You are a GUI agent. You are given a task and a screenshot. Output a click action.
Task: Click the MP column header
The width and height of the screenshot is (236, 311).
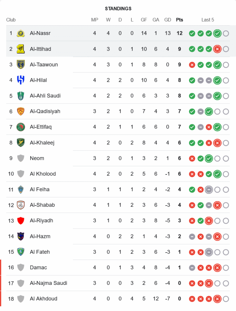(95, 20)
